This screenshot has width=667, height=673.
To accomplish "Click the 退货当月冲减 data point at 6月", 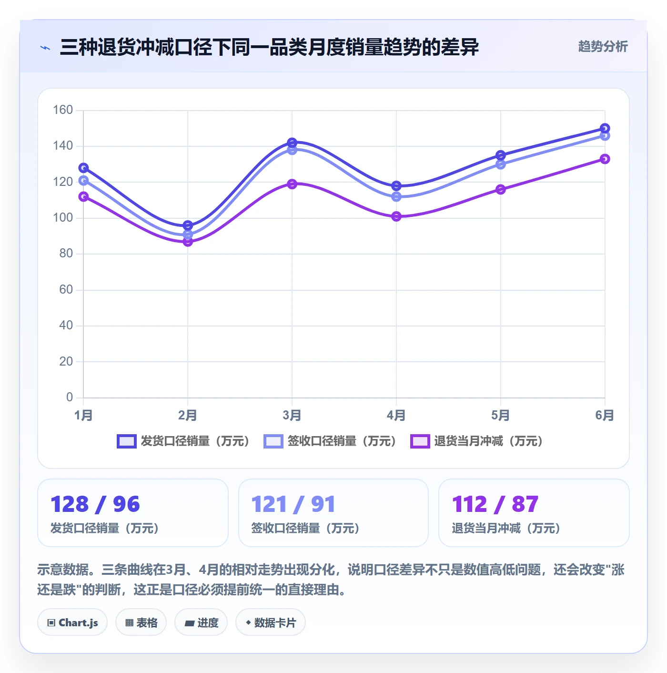I will 605,159.
